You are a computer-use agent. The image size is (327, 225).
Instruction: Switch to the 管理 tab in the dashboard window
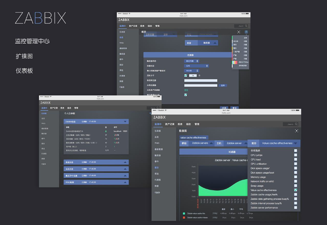76,108
